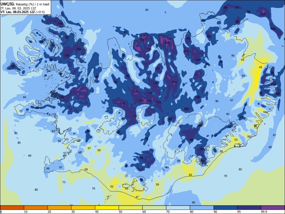Click the '94' humidity value on the map
The image size is (285, 214).
point(203,20)
